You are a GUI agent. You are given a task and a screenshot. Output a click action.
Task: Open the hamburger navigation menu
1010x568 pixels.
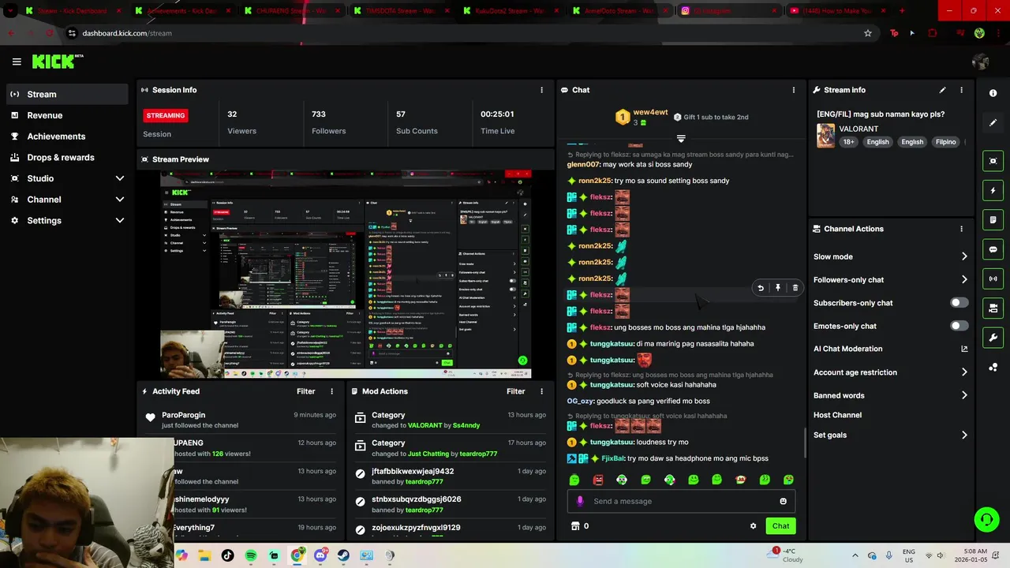(x=17, y=62)
